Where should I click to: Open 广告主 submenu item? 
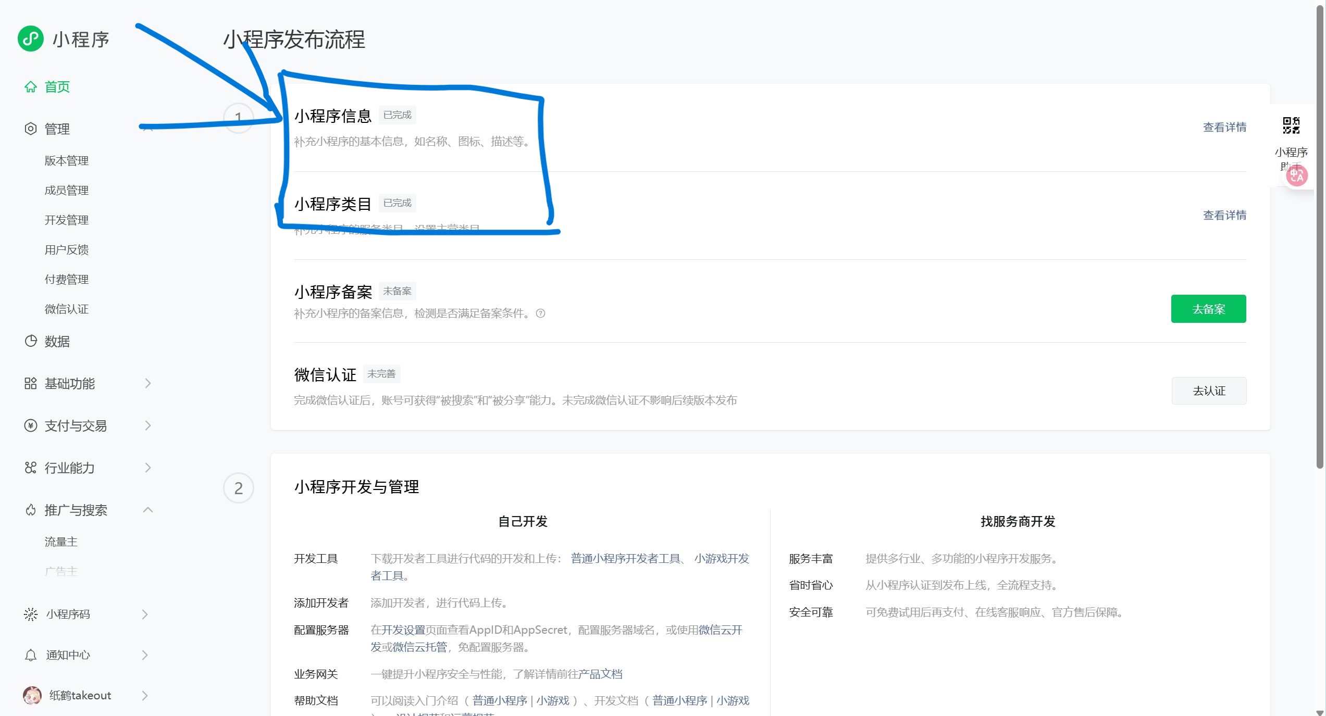click(61, 571)
